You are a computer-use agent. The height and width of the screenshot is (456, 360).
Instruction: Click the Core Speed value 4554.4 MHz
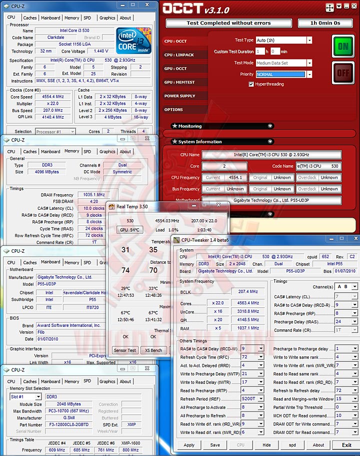pyautogui.click(x=53, y=97)
